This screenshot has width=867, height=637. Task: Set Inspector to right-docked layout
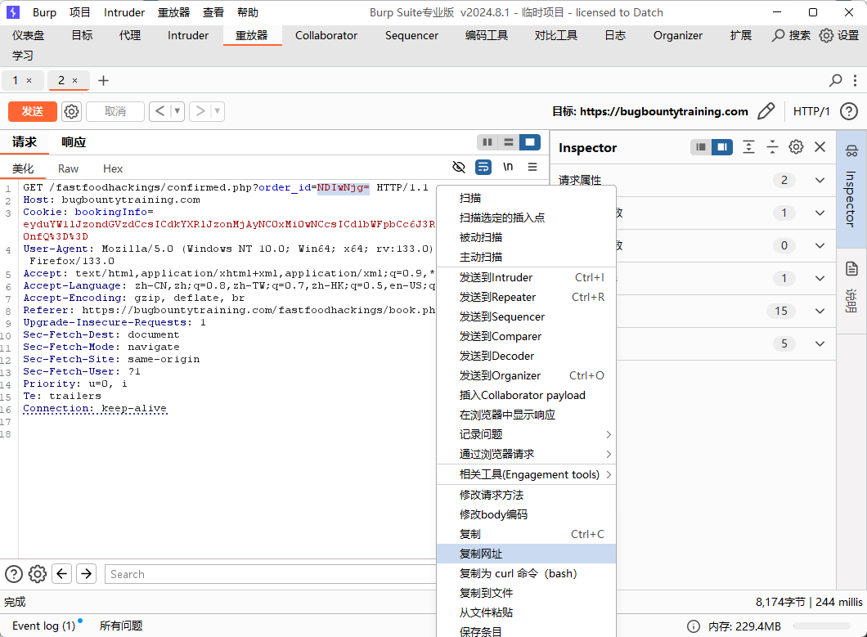(x=722, y=147)
